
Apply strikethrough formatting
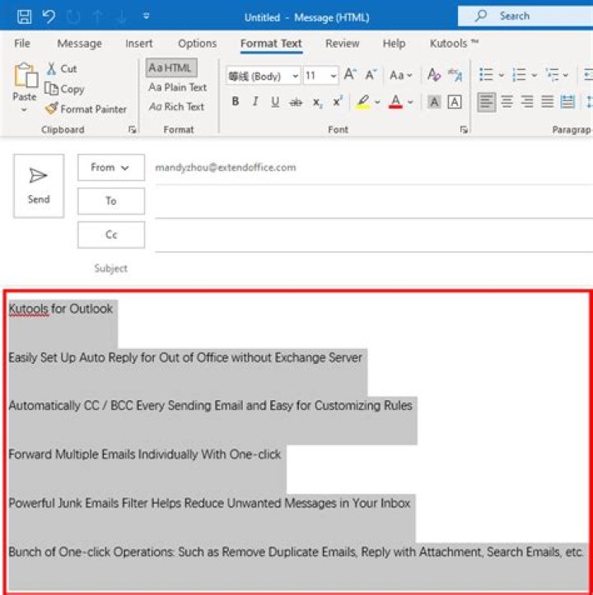tap(296, 102)
